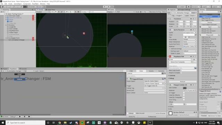Click the Account button
The image size is (222, 125).
click(196, 7)
